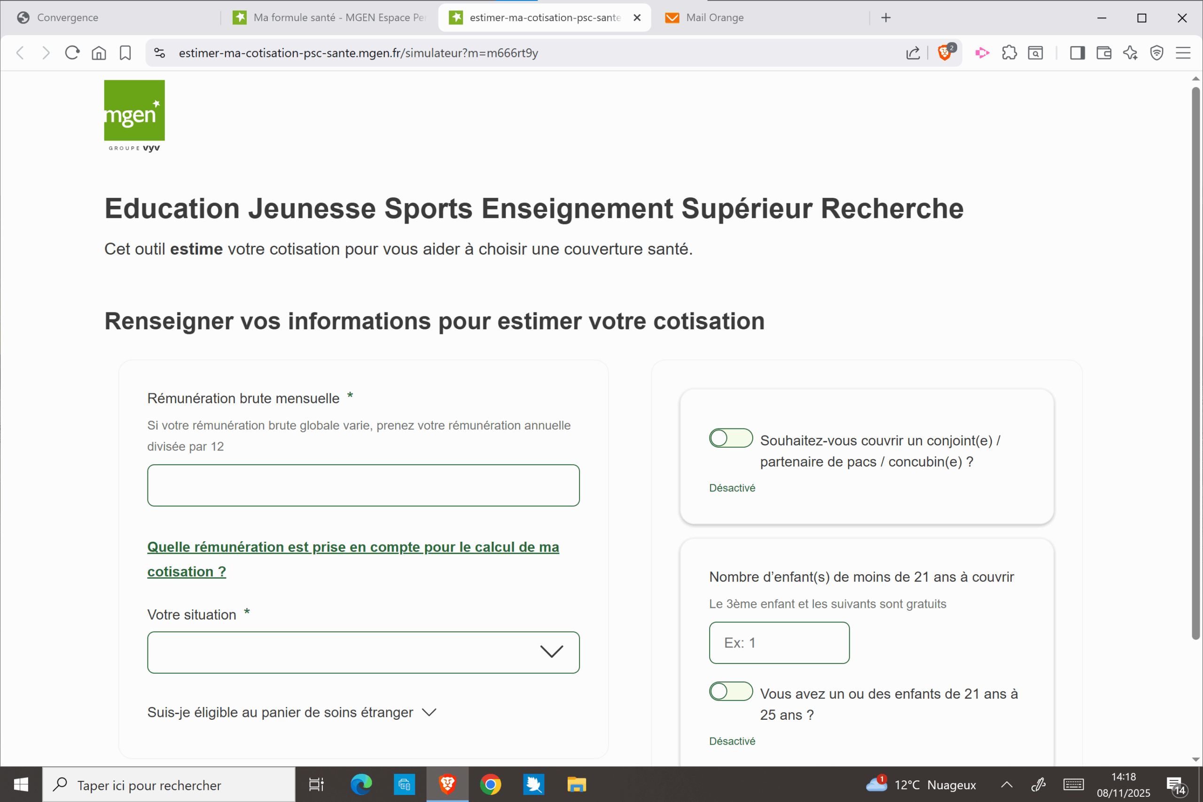The image size is (1203, 802).
Task: Toggle children aged 21 to 25 switch
Action: (730, 691)
